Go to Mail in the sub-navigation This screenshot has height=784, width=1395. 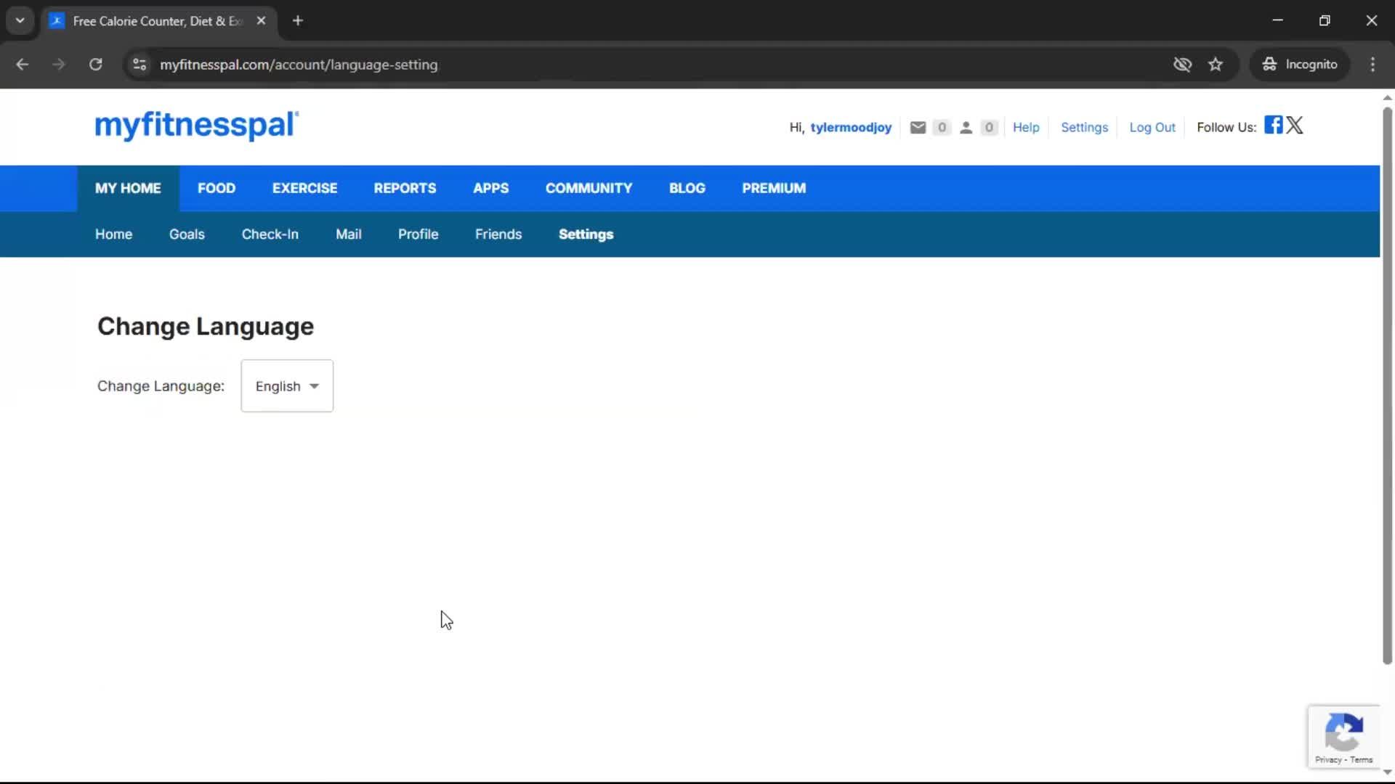348,234
